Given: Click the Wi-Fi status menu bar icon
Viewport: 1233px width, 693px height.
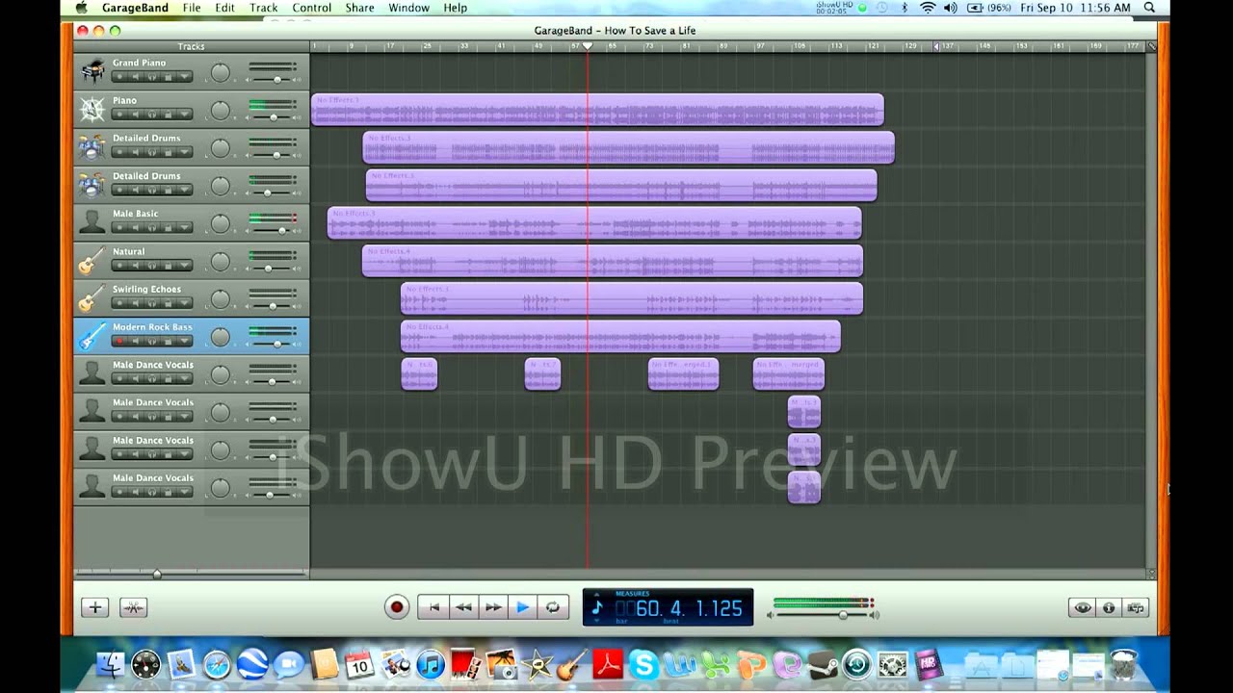Looking at the screenshot, I should 928,8.
